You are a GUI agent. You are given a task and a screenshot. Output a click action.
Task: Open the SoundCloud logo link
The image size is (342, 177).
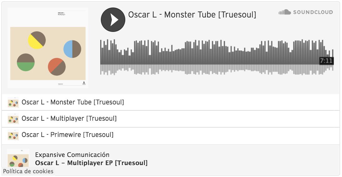point(306,12)
